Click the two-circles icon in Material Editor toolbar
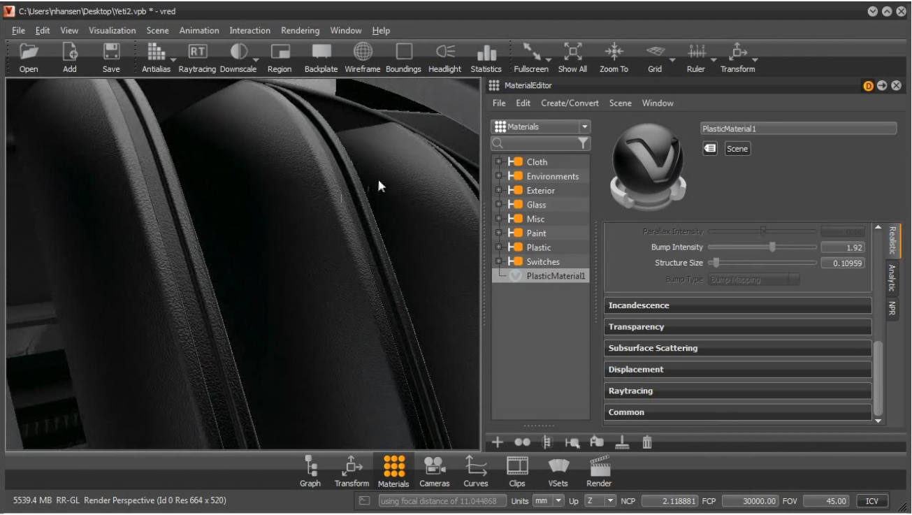The width and height of the screenshot is (912, 515). tap(522, 442)
